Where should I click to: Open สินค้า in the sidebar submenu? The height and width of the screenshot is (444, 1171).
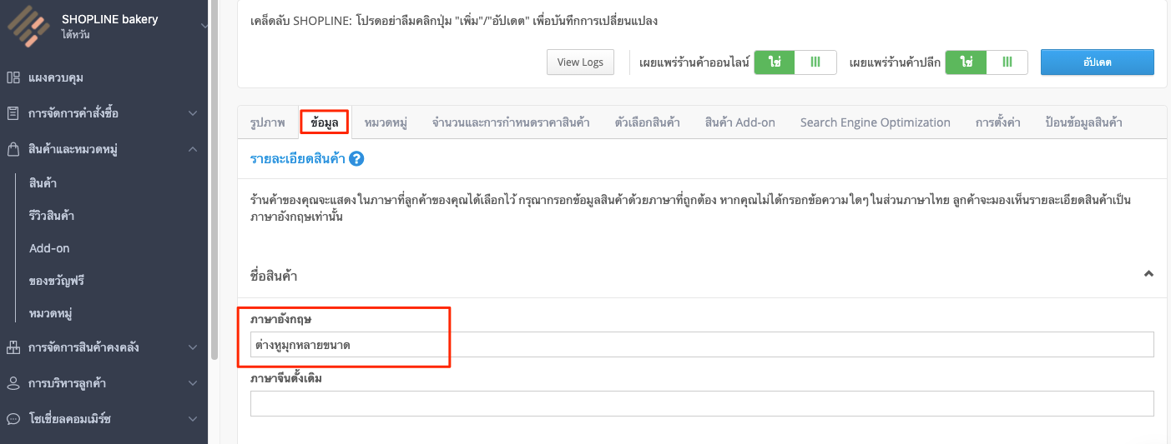[43, 182]
